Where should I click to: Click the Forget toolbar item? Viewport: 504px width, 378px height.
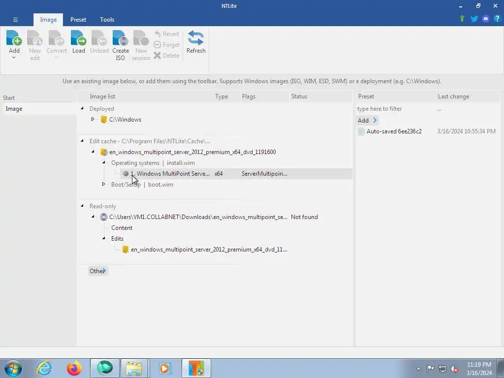tap(166, 45)
